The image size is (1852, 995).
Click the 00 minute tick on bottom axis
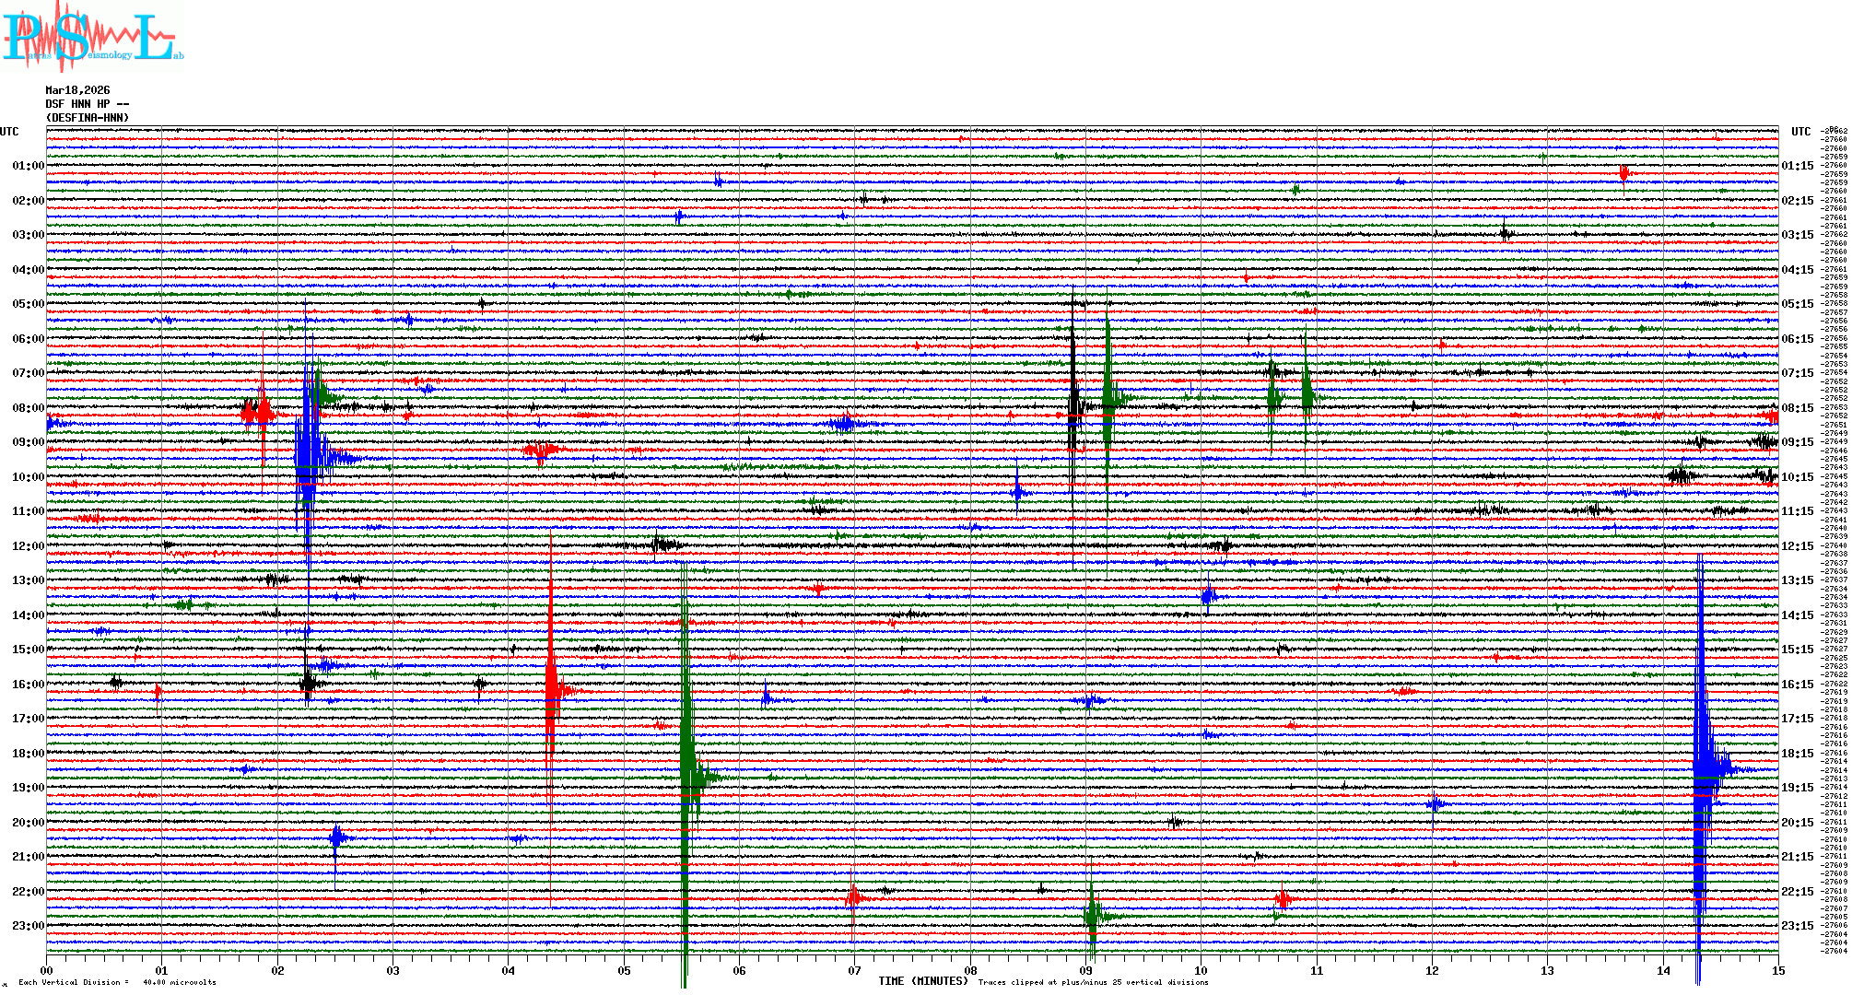[47, 971]
